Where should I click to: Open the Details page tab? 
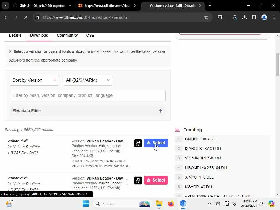pos(15,35)
